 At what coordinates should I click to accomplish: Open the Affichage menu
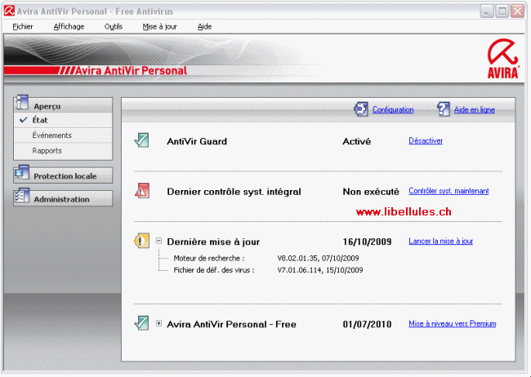[x=69, y=26]
